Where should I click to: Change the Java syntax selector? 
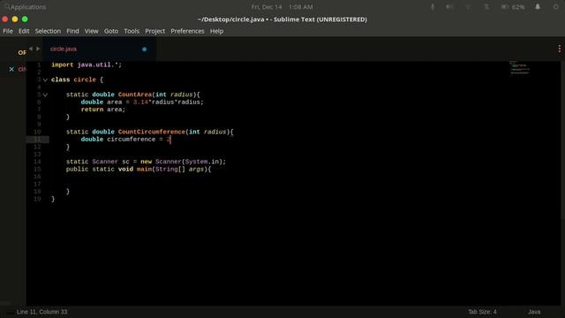point(534,312)
